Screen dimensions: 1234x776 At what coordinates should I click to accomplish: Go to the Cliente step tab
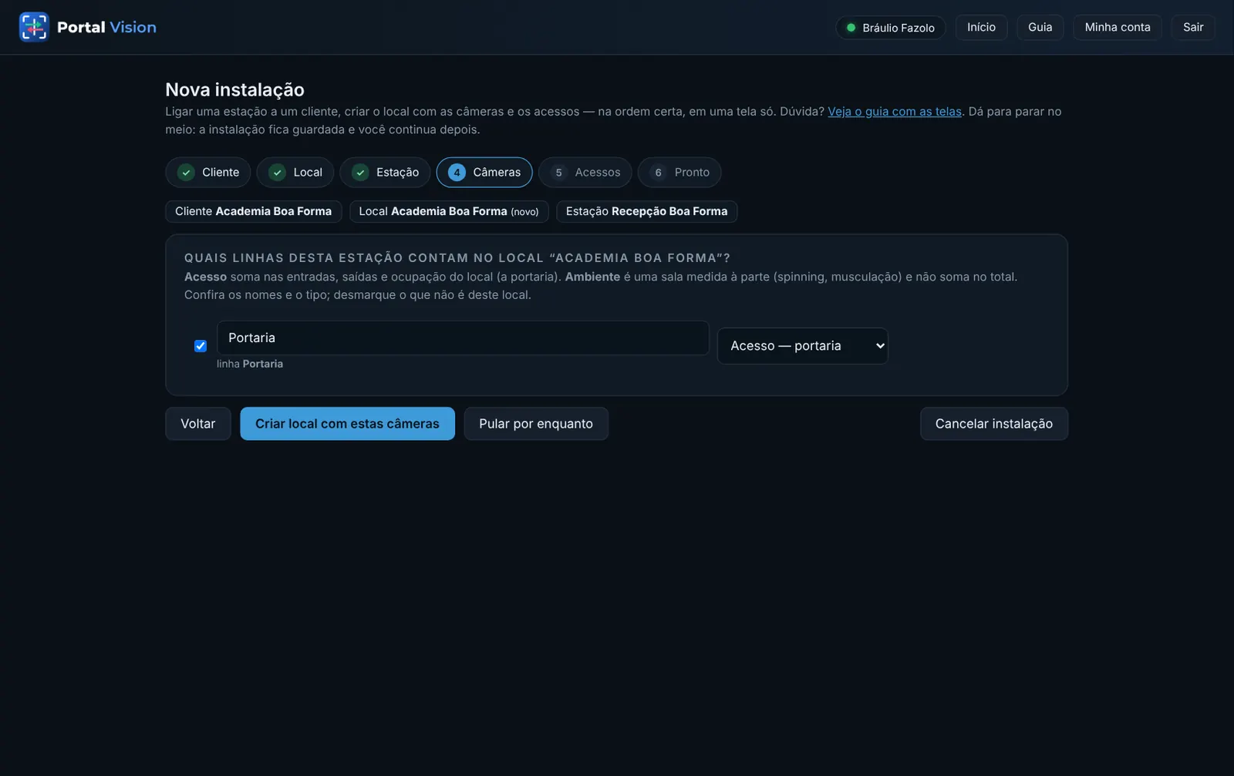(207, 173)
